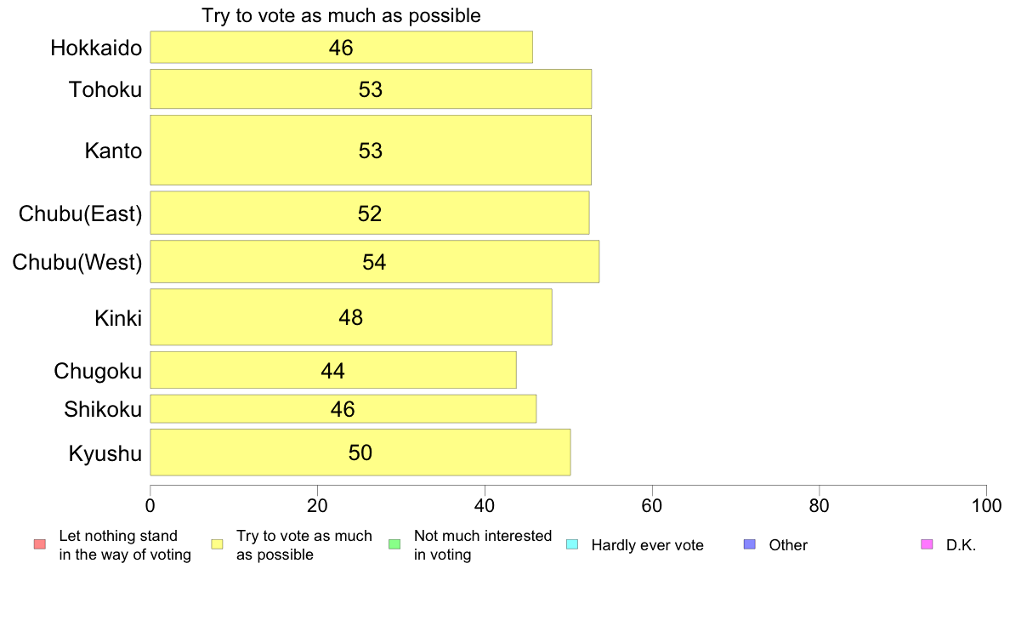
Task: Click the red 'Let nothing stand' legend swatch
Action: pyautogui.click(x=40, y=544)
